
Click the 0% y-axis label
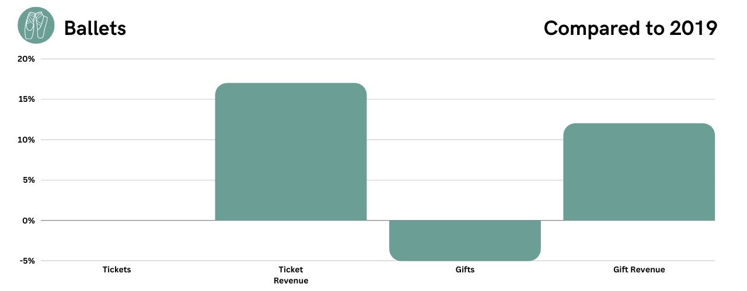click(x=29, y=221)
